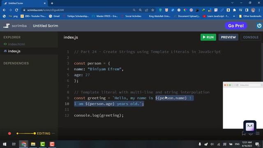Open index.html in the explorer
The image size is (263, 148).
coord(16,44)
